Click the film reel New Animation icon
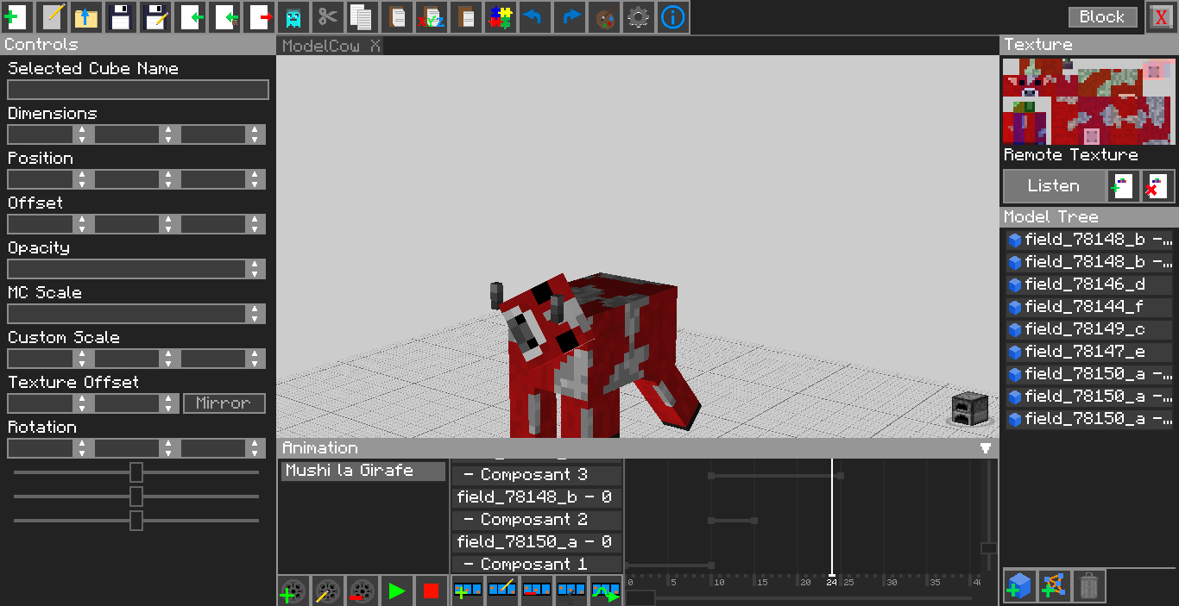This screenshot has height=606, width=1179. pos(293,591)
